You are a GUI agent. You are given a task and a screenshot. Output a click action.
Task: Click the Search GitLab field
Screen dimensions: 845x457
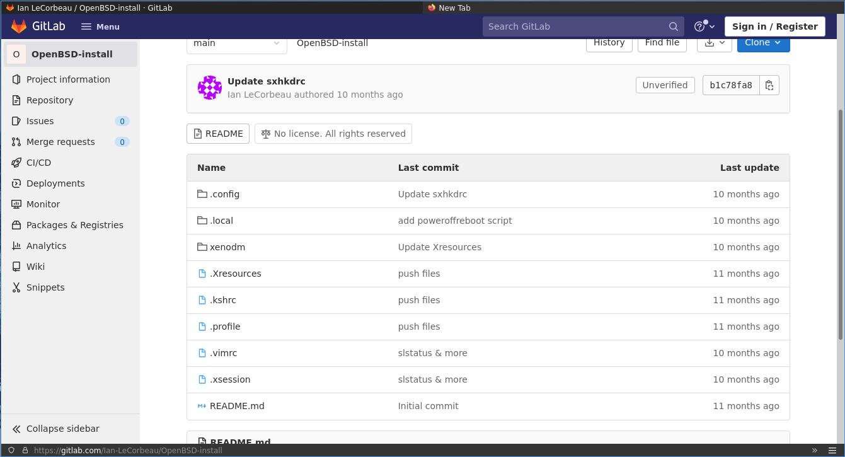click(583, 26)
